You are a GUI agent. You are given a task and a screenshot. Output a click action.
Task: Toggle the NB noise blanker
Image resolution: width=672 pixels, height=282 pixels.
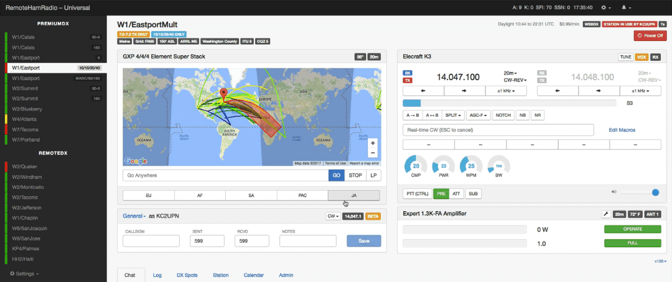coord(522,115)
